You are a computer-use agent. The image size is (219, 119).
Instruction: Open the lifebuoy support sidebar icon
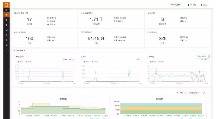pyautogui.click(x=7, y=40)
